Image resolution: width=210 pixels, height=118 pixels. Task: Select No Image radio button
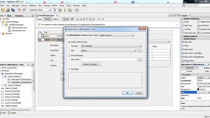pos(69,69)
